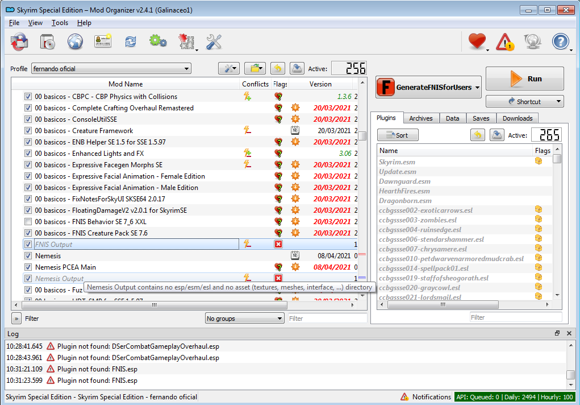The image size is (580, 405).
Task: Click plugin list Name column header
Action: pos(455,150)
